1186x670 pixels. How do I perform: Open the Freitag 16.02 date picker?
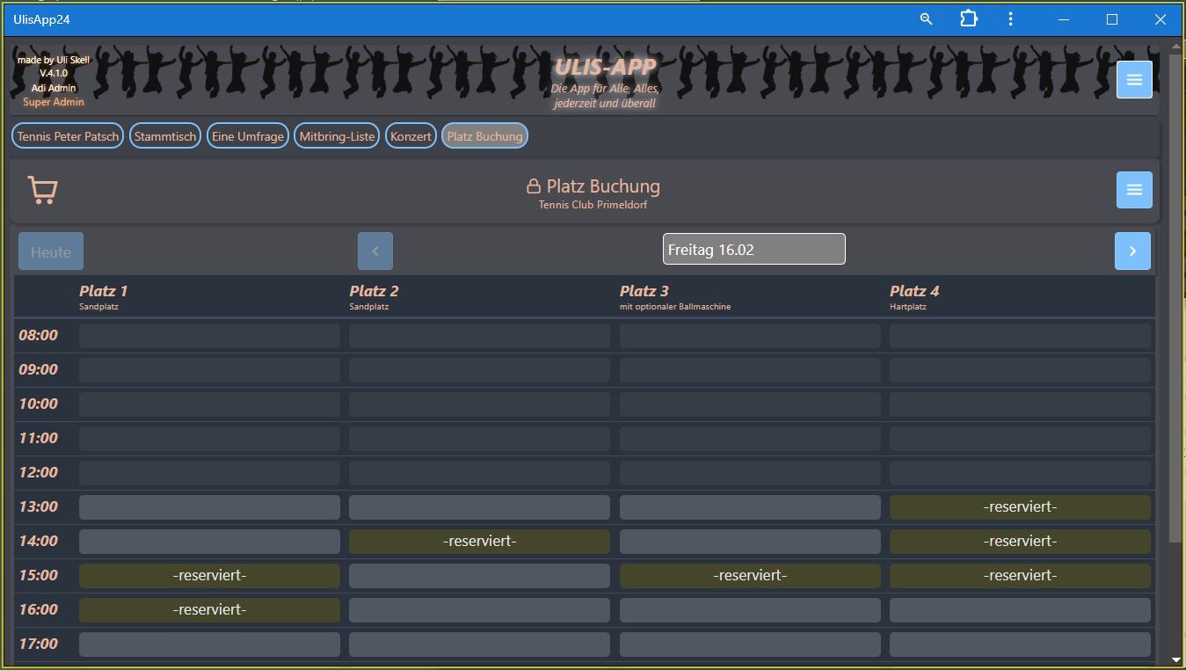click(x=753, y=250)
